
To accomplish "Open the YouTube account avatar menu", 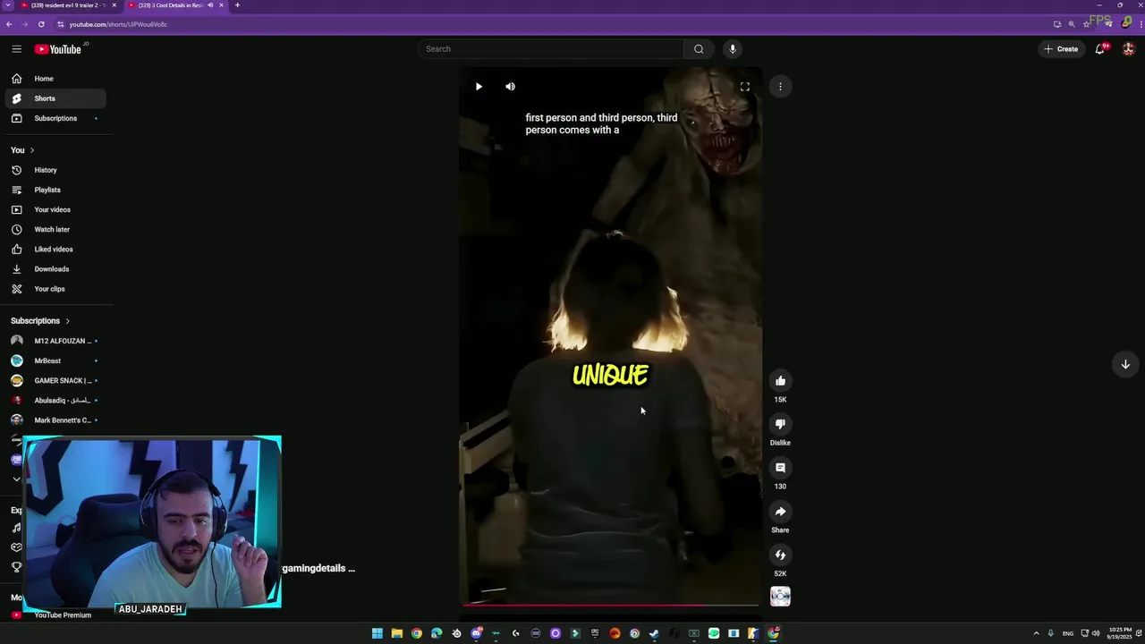I will (1128, 49).
